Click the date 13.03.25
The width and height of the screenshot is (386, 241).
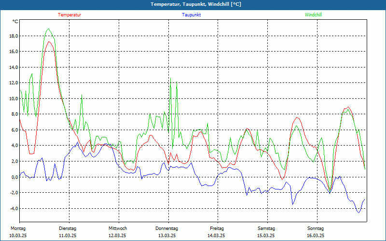[x=167, y=236]
